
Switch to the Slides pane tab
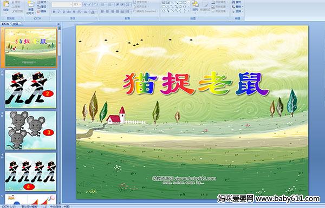coord(5,24)
